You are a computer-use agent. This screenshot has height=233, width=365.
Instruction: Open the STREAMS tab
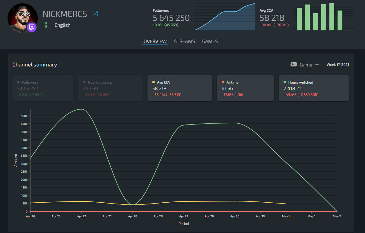[x=184, y=41]
